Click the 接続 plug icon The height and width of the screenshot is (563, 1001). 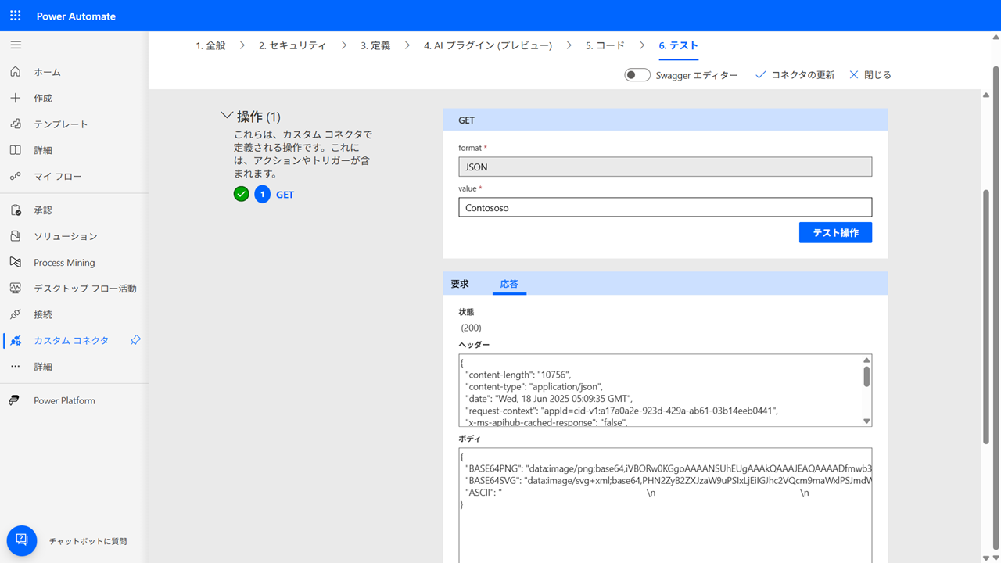click(16, 314)
